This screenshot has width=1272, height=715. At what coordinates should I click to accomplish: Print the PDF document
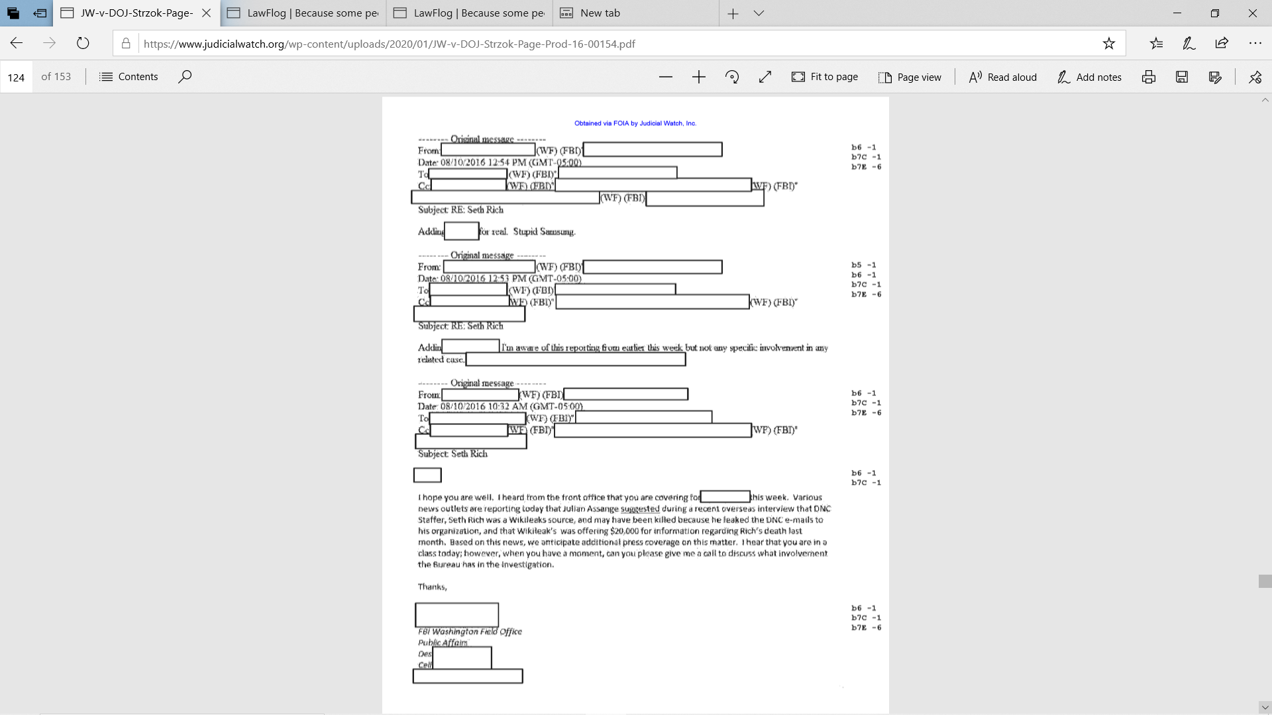1149,77
